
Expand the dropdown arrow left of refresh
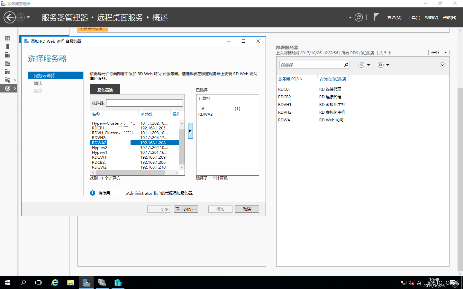(350, 18)
